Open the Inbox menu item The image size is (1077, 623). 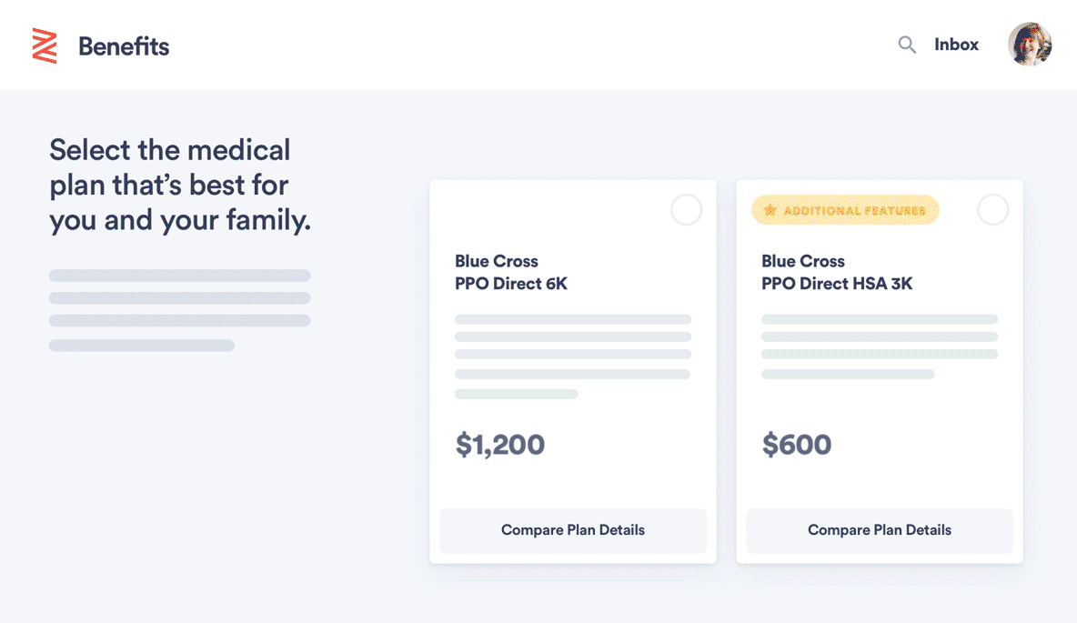pos(956,45)
